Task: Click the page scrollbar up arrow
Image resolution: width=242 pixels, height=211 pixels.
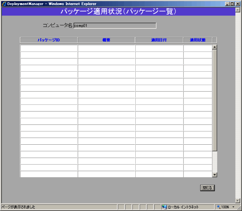Action: (237, 10)
